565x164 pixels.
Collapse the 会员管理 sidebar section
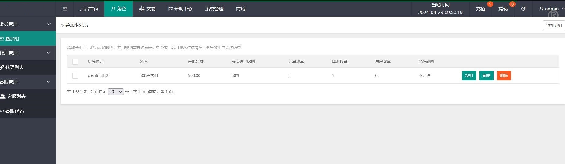[49, 24]
